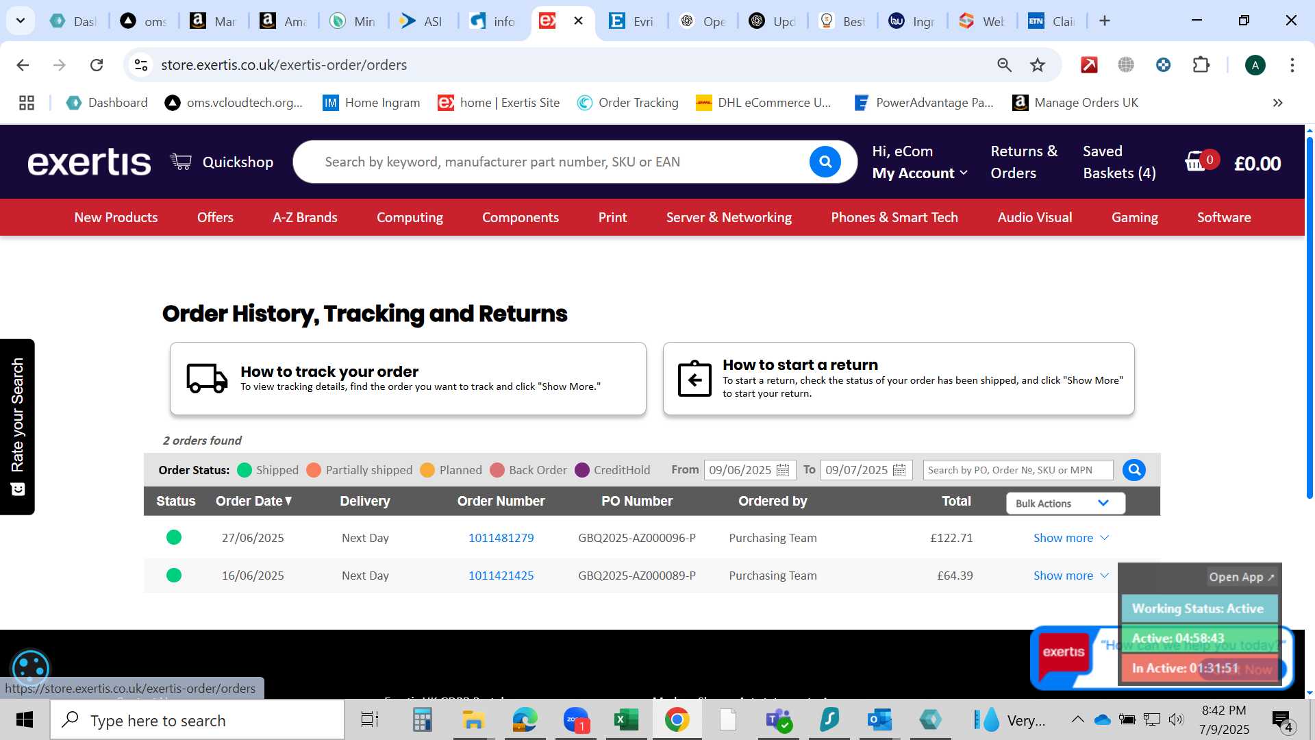Image resolution: width=1315 pixels, height=740 pixels.
Task: Open the Bulk Actions dropdown
Action: click(1066, 503)
